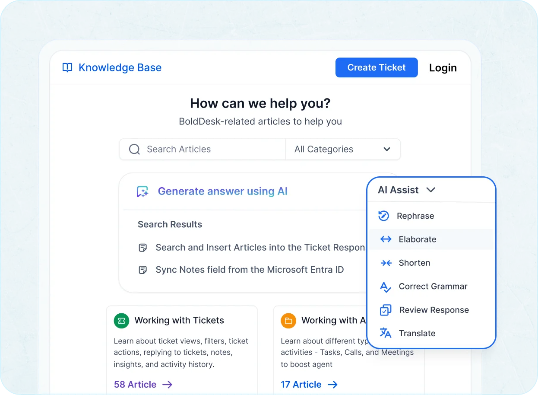538x395 pixels.
Task: Click the orange folder icon next to Working with A...
Action: click(x=288, y=321)
